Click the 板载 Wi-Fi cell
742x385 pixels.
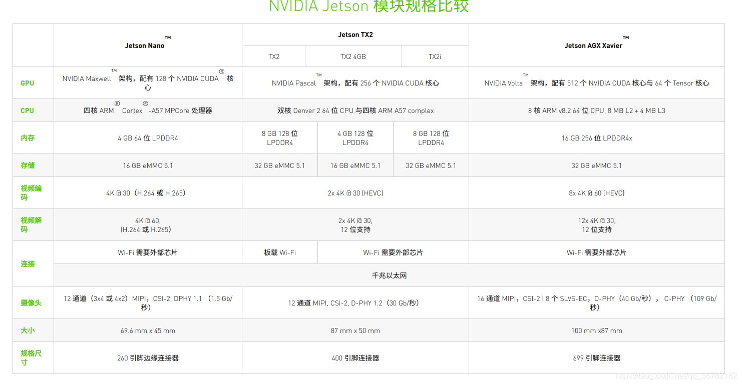coord(280,252)
